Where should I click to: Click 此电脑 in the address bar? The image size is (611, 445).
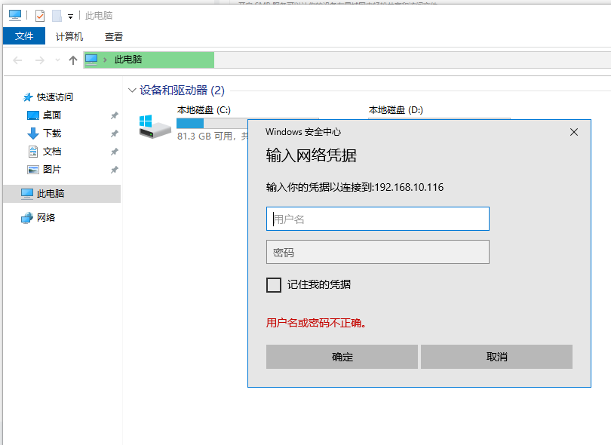[128, 60]
